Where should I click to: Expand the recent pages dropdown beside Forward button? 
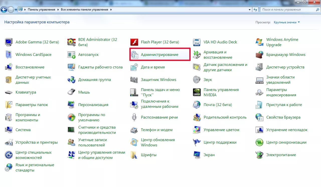16,10
